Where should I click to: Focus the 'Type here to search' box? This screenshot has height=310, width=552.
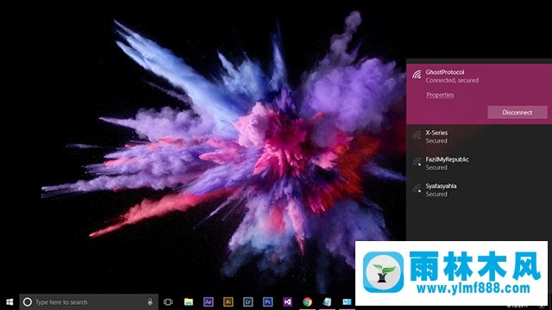click(89, 302)
